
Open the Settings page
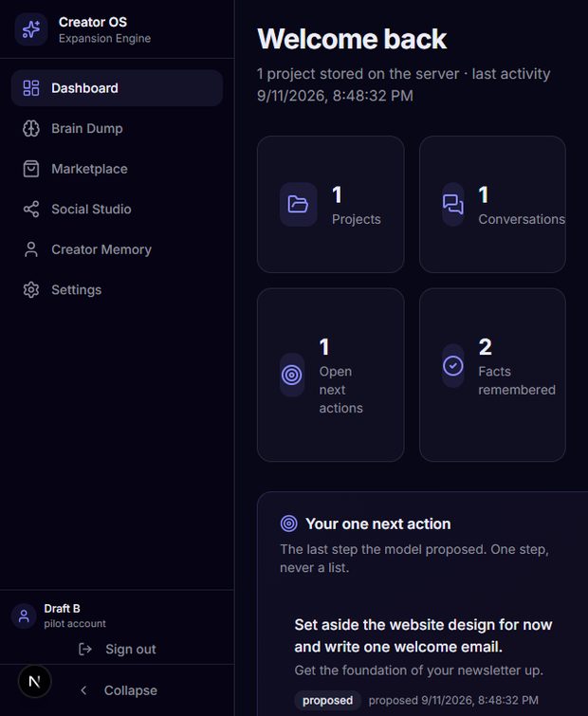117,289
